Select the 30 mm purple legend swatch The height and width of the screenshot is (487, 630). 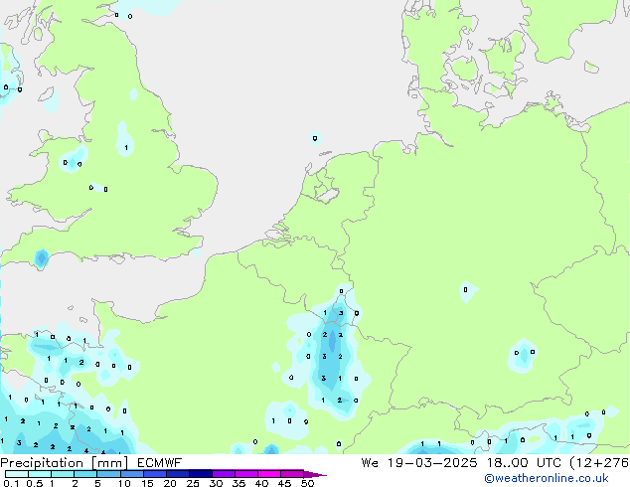tap(226, 474)
